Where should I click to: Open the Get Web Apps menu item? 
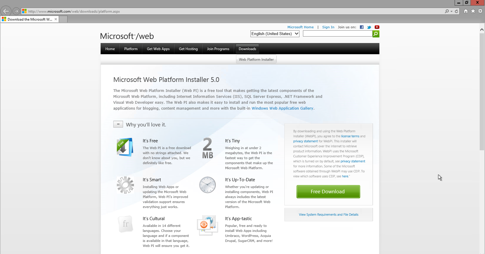pos(158,49)
